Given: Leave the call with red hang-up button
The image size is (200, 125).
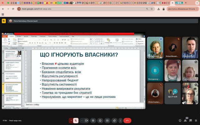Looking at the screenshot, I should pos(127,120).
